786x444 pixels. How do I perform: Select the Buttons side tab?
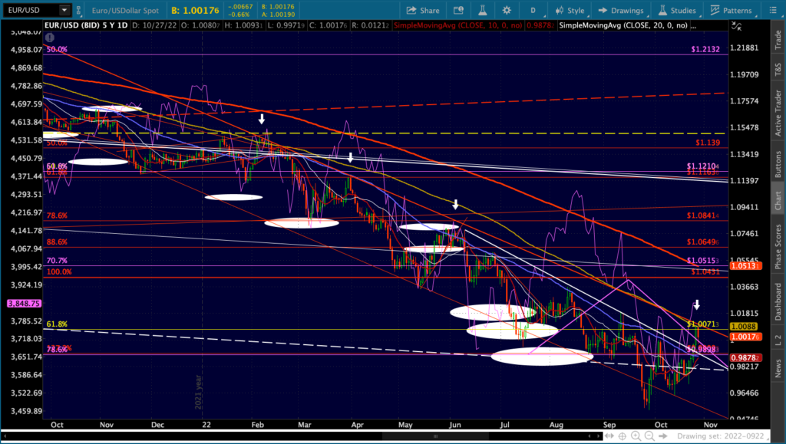pyautogui.click(x=778, y=163)
